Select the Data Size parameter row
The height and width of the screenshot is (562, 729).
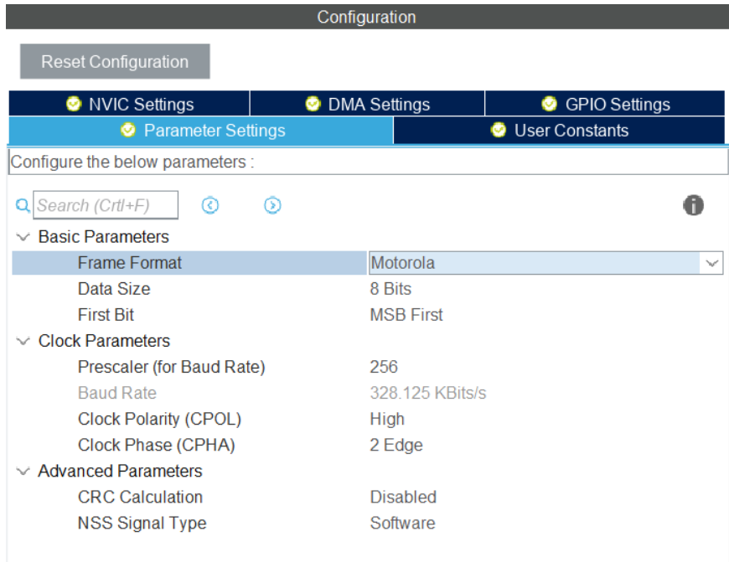(367, 289)
